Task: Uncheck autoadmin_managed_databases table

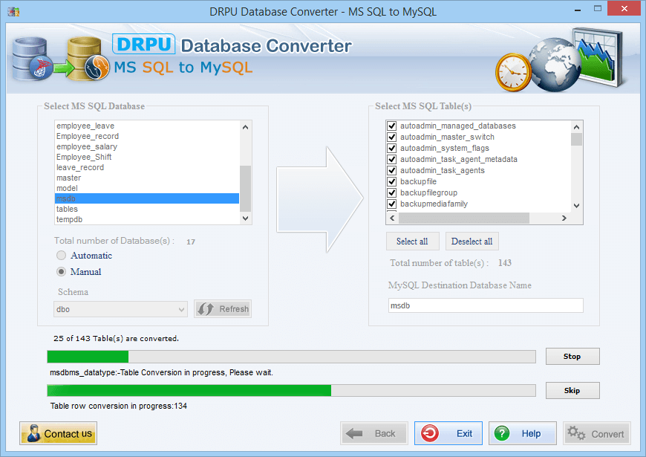Action: (x=392, y=126)
